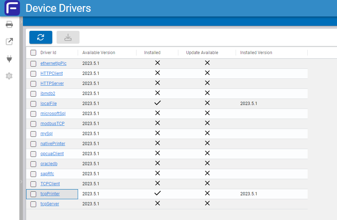
Task: Click tcpServer update-available X icon
Action: pos(207,203)
